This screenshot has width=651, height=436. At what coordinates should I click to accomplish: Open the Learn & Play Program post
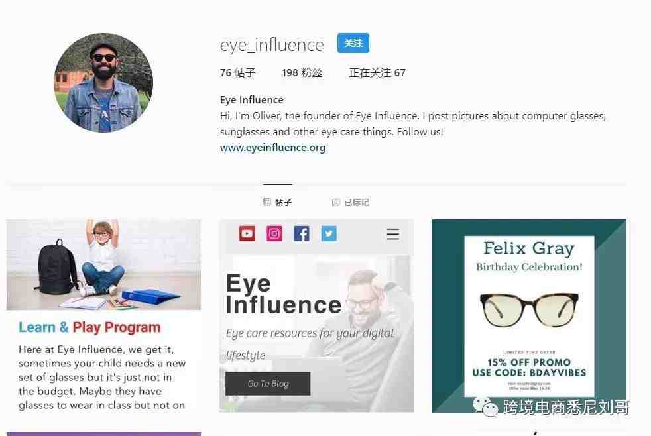(103, 315)
